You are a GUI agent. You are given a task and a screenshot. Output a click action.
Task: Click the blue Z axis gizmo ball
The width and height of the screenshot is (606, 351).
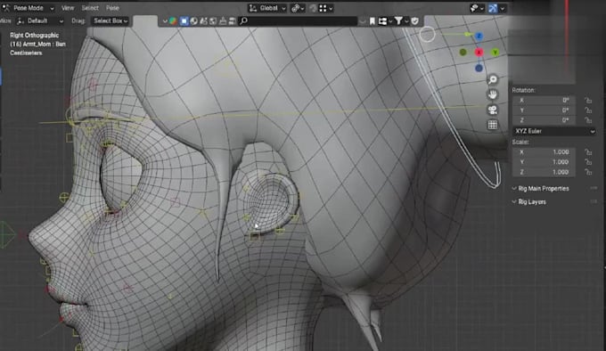(x=479, y=36)
